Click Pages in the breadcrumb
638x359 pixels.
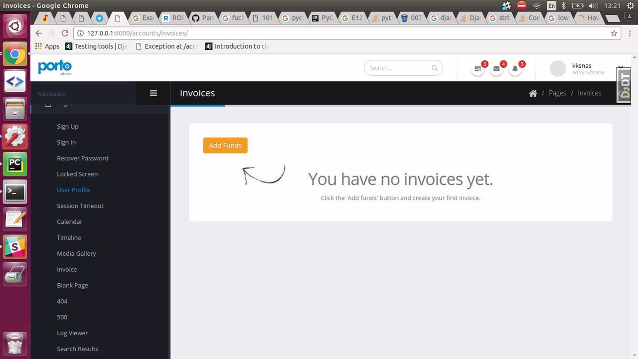click(x=557, y=93)
